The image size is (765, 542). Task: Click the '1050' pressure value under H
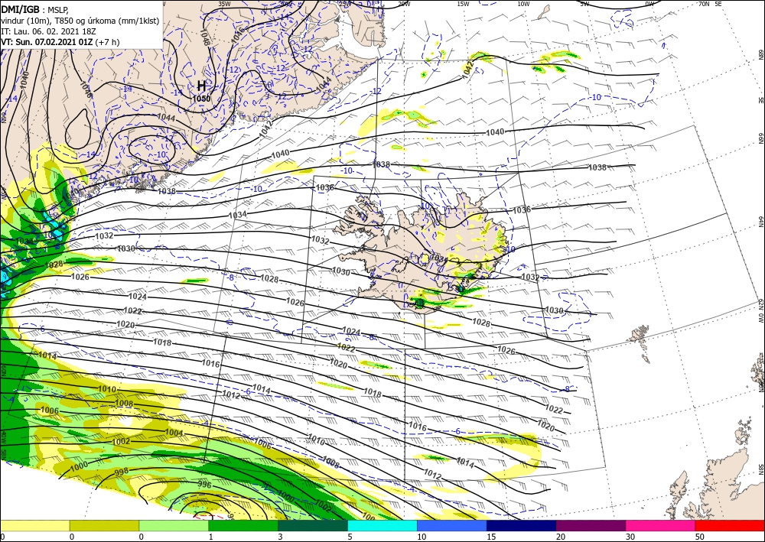coord(201,99)
